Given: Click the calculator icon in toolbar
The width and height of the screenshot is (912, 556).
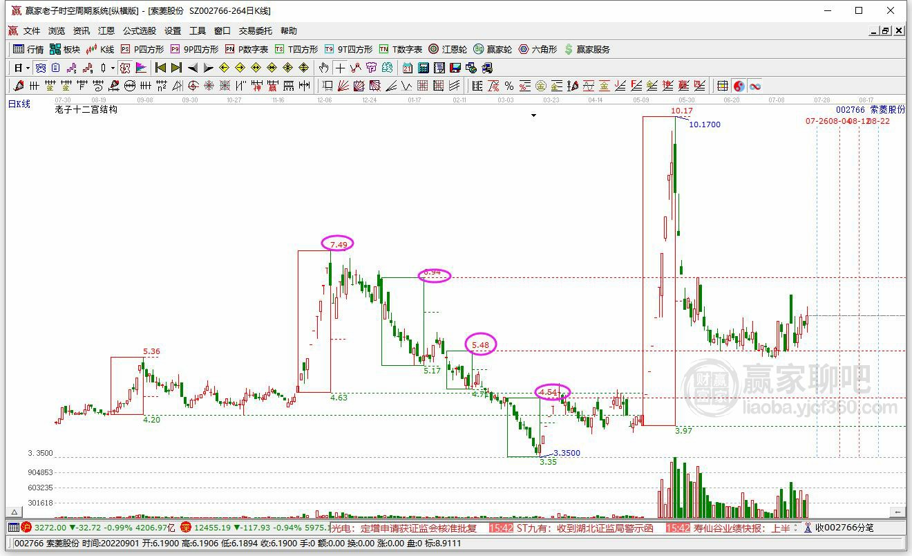Looking at the screenshot, I should 424,68.
